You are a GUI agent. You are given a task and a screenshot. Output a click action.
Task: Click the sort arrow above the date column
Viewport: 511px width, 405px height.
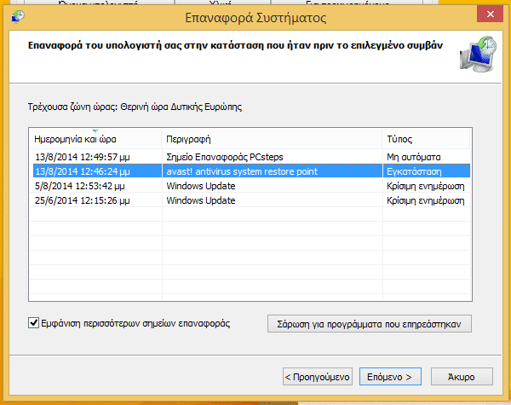point(94,130)
